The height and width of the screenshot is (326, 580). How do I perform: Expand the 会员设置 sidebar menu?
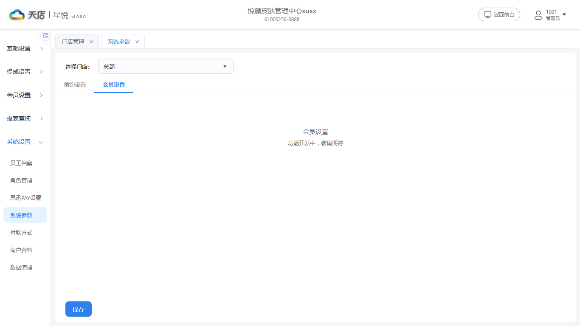pos(25,95)
